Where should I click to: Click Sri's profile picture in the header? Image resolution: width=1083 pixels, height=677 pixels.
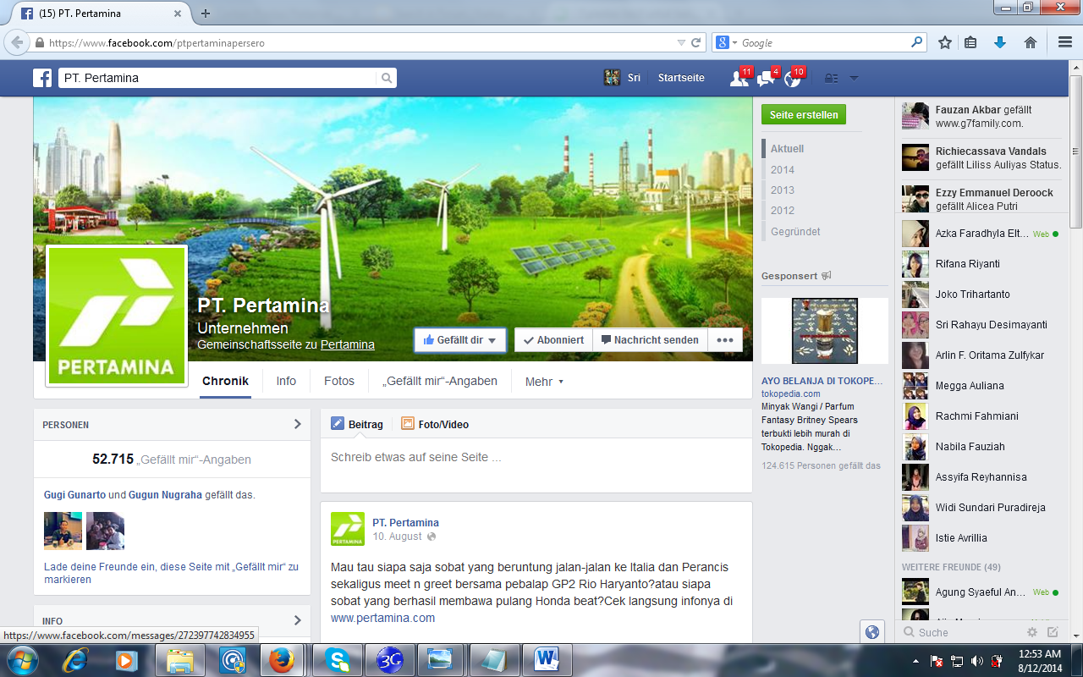612,78
